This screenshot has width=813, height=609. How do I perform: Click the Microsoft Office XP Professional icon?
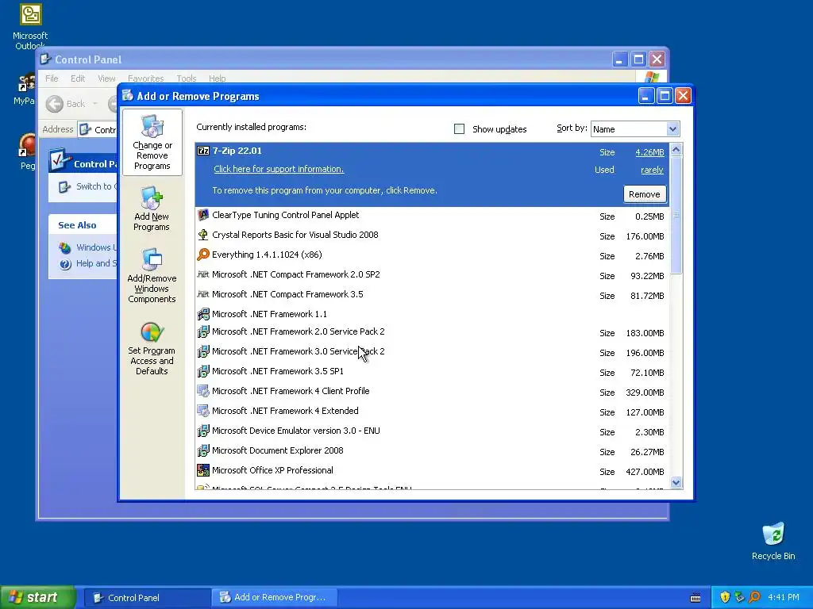click(203, 470)
